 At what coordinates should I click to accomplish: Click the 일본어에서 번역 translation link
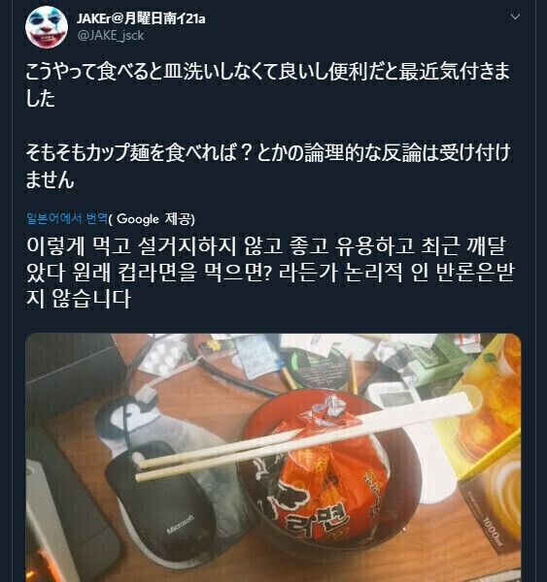67,218
